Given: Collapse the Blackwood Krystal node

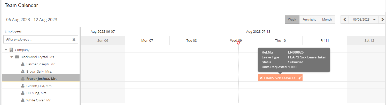Looking at the screenshot, I should point(12,57).
